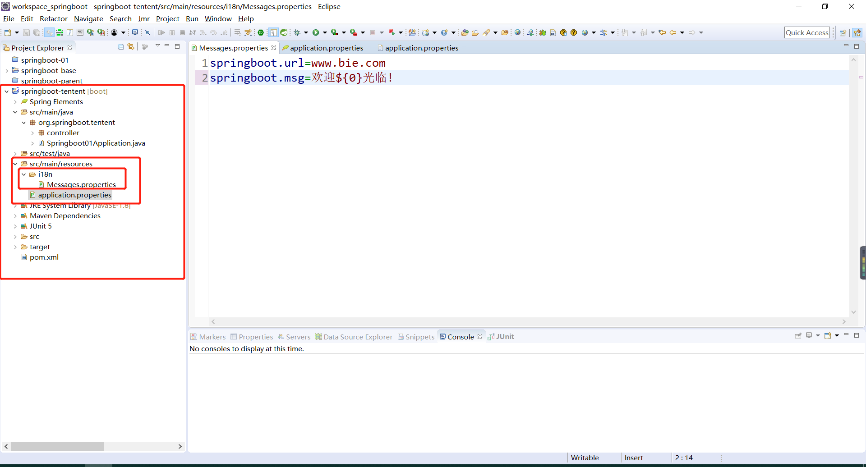
Task: Click the New file toolbar icon
Action: click(8, 32)
